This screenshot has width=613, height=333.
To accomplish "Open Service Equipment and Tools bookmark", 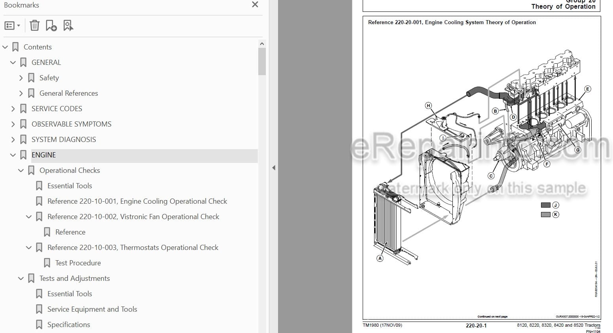I will [92, 309].
